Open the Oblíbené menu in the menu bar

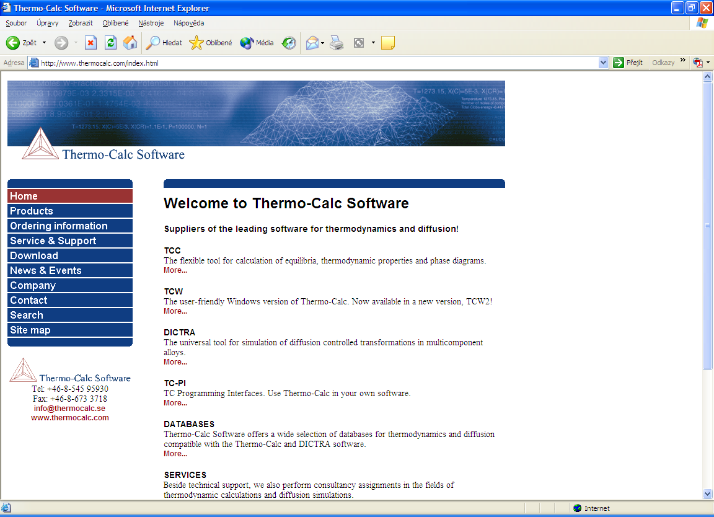pyautogui.click(x=115, y=23)
